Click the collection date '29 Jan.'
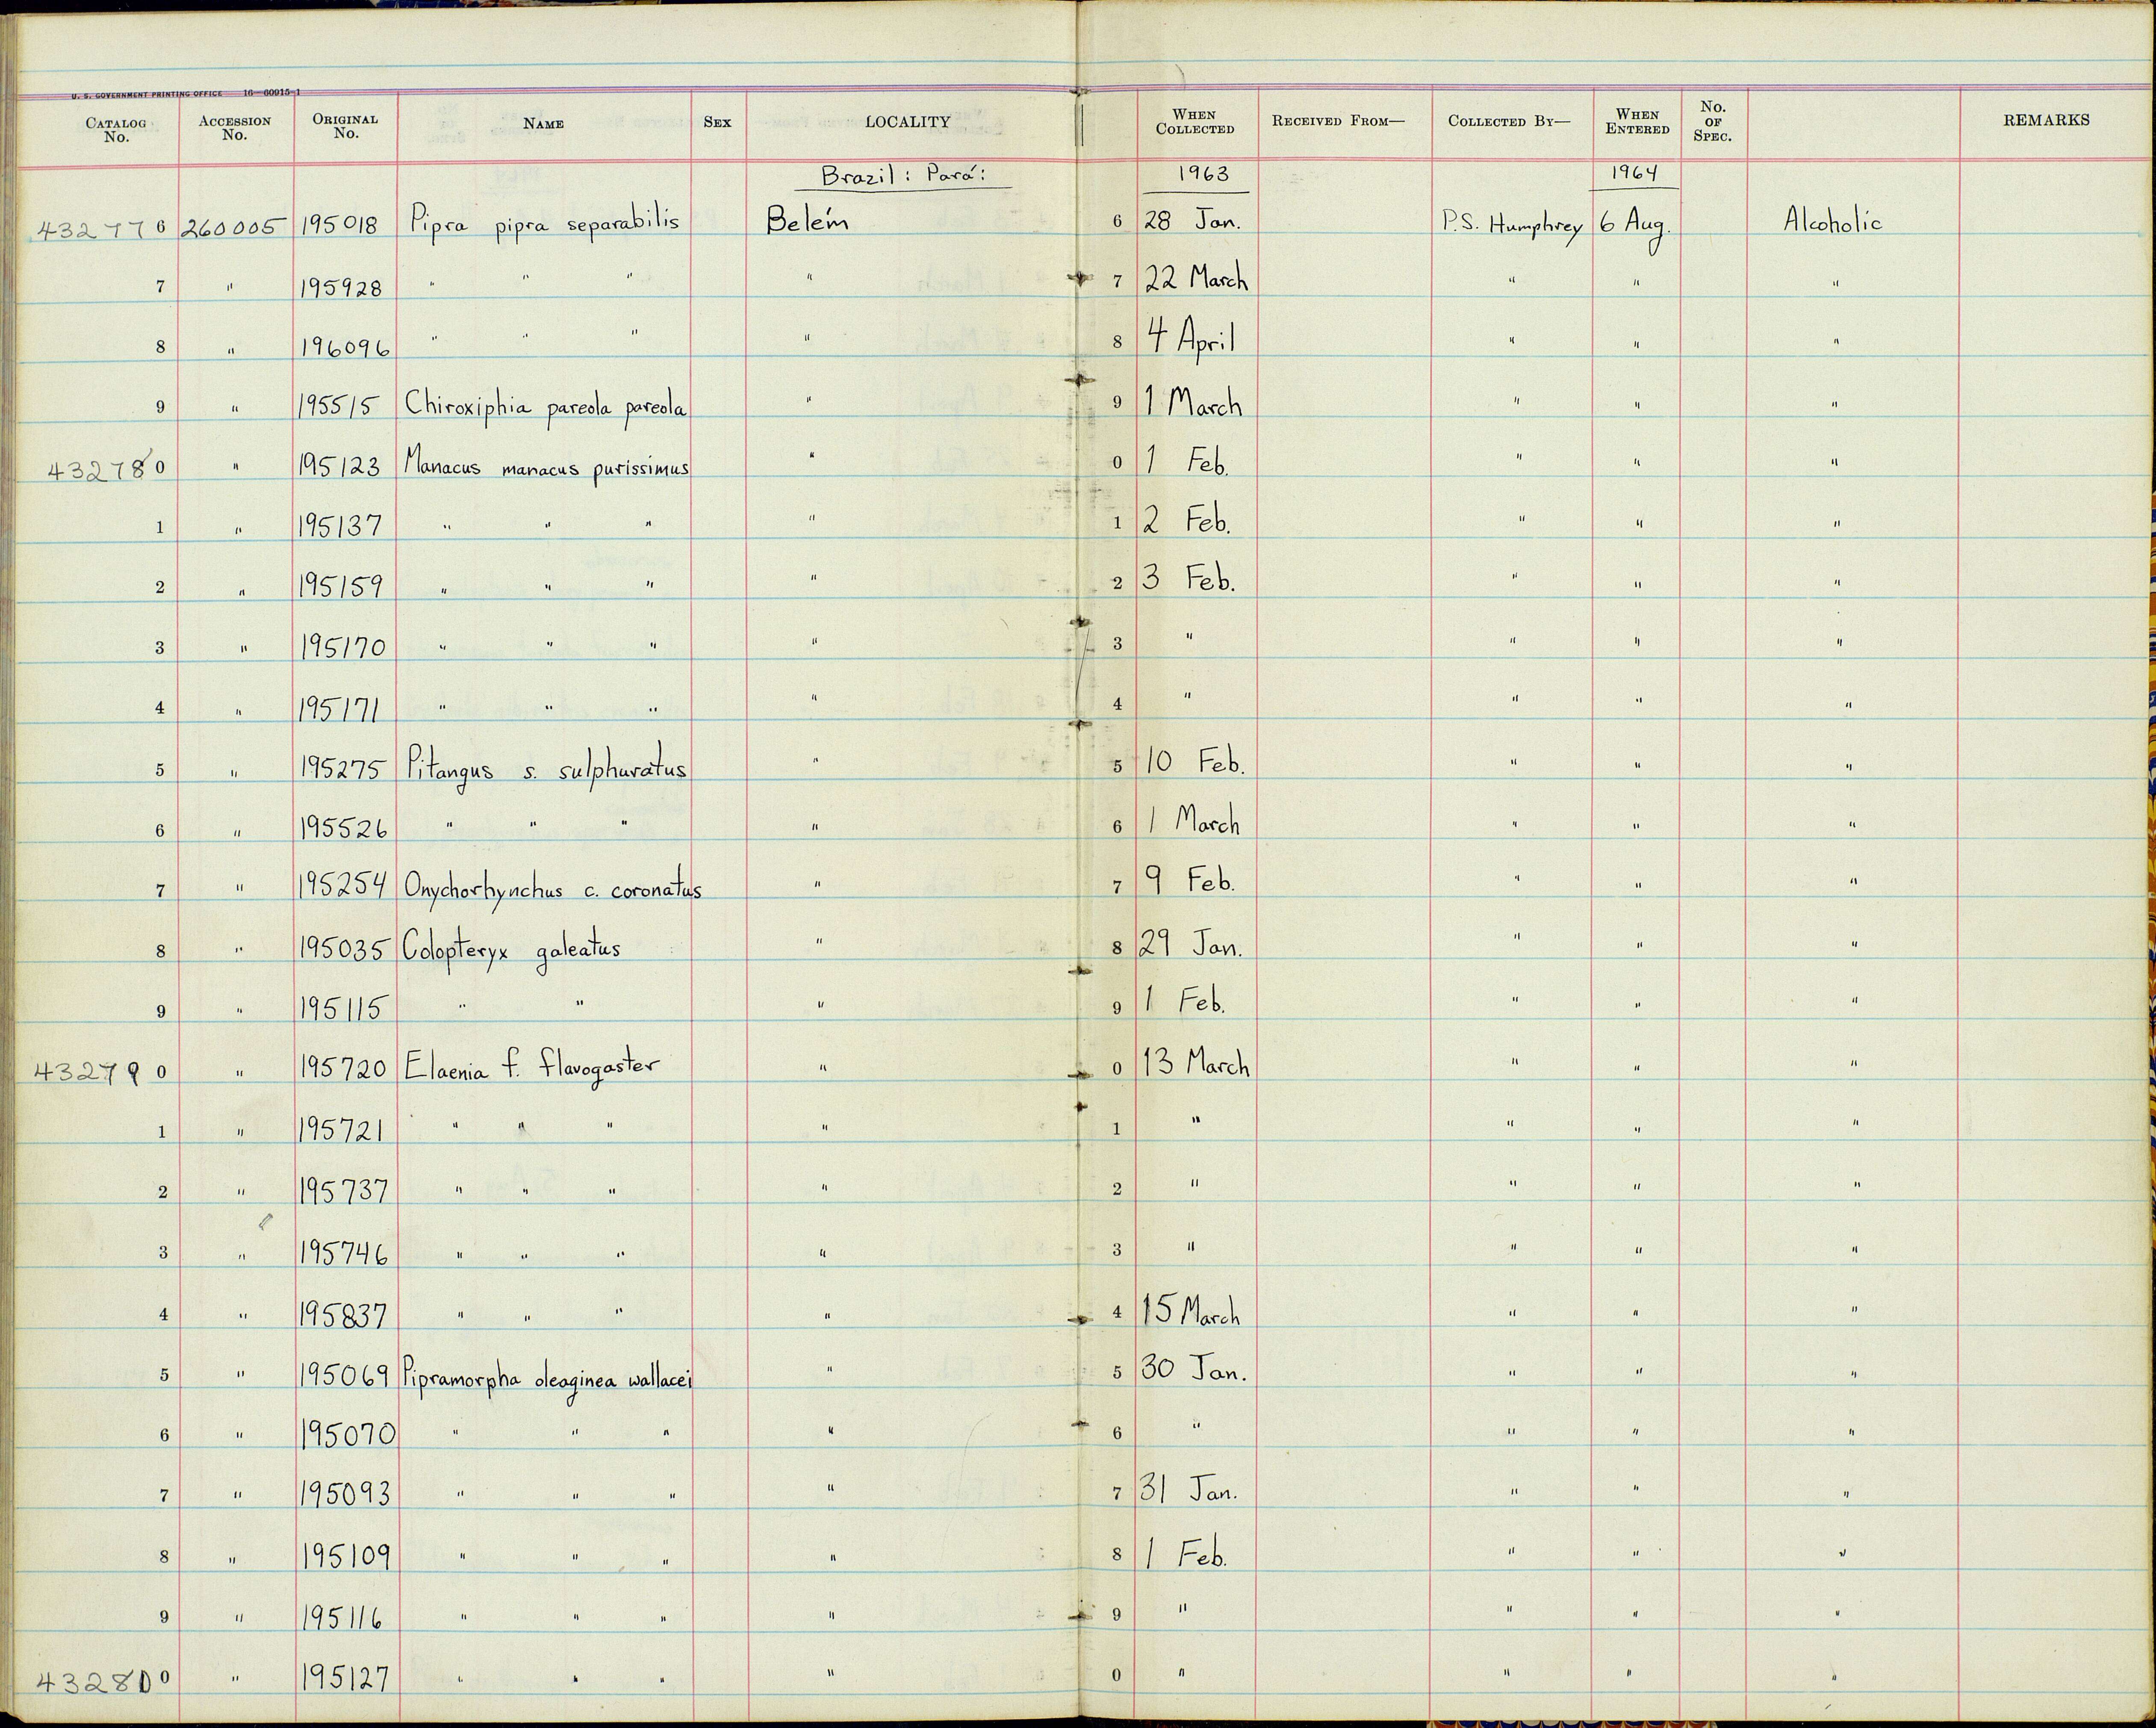The height and width of the screenshot is (1728, 2156). (1192, 945)
